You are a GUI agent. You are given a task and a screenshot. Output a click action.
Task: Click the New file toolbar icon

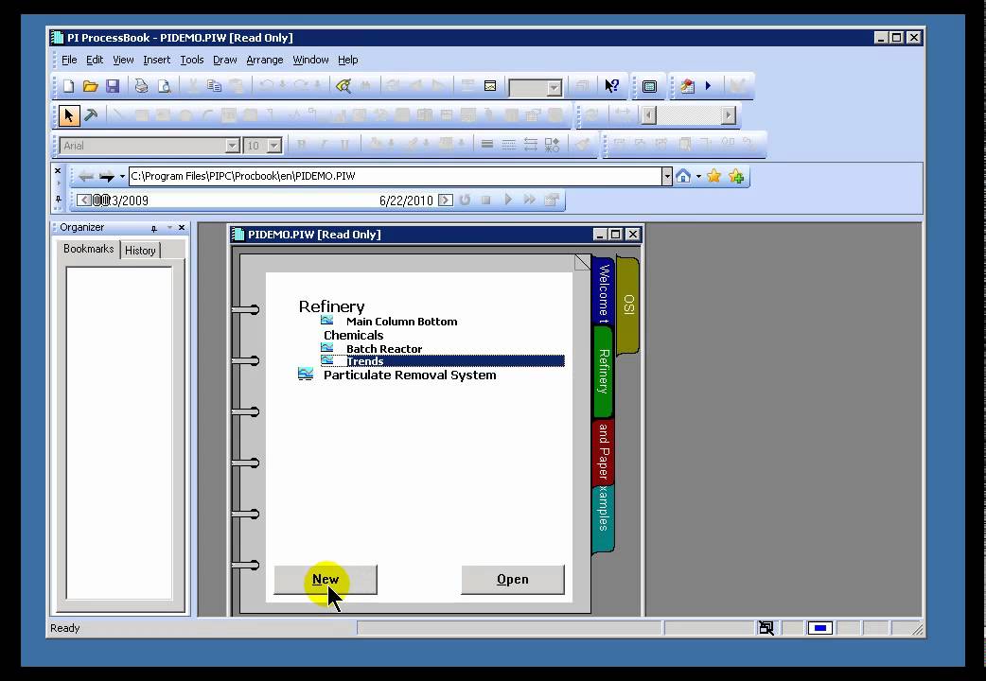(x=68, y=86)
